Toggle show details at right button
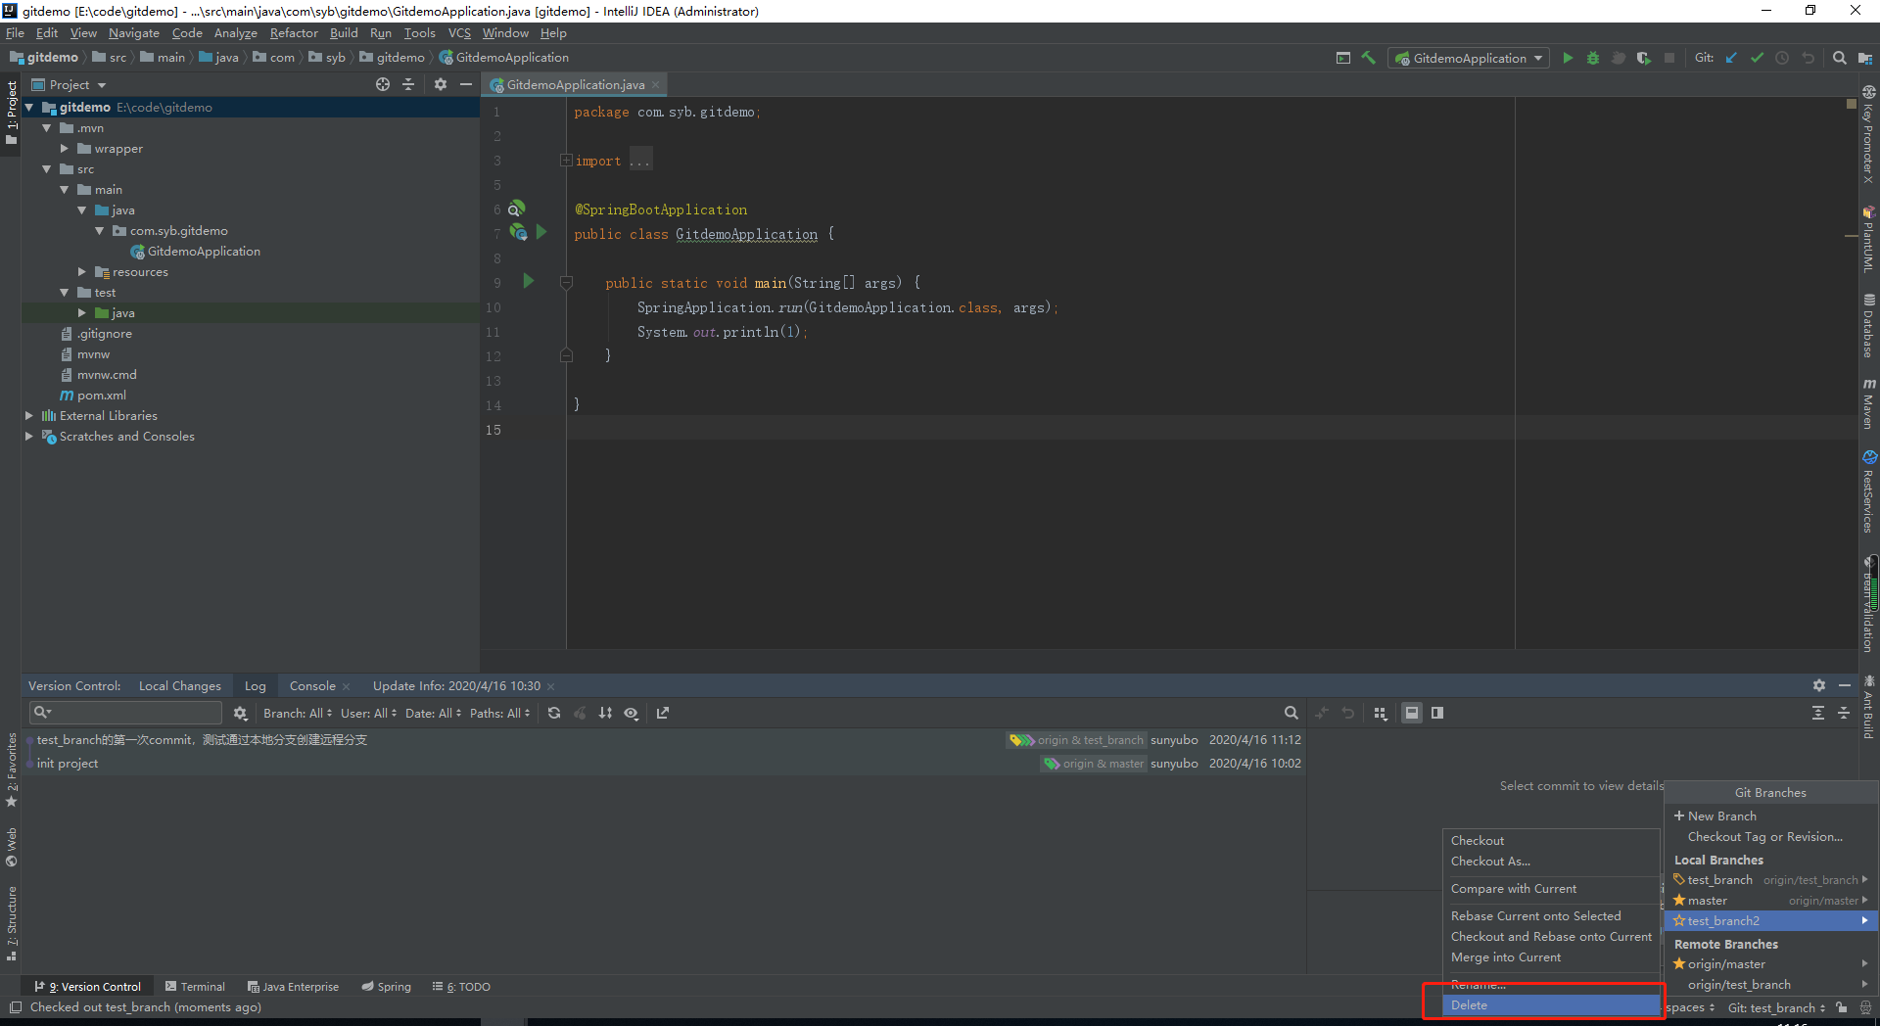 [x=1437, y=713]
